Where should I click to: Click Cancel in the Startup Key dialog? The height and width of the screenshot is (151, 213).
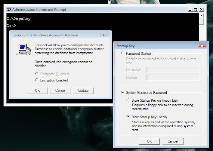173,141
